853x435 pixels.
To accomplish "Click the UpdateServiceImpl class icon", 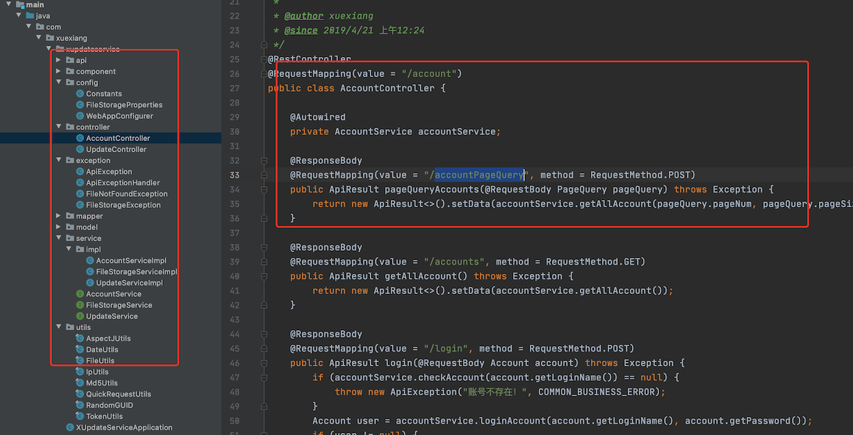I will pos(90,283).
